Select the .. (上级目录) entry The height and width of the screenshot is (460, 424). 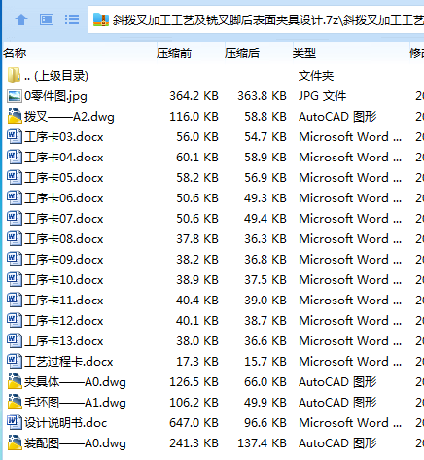pyautogui.click(x=56, y=76)
